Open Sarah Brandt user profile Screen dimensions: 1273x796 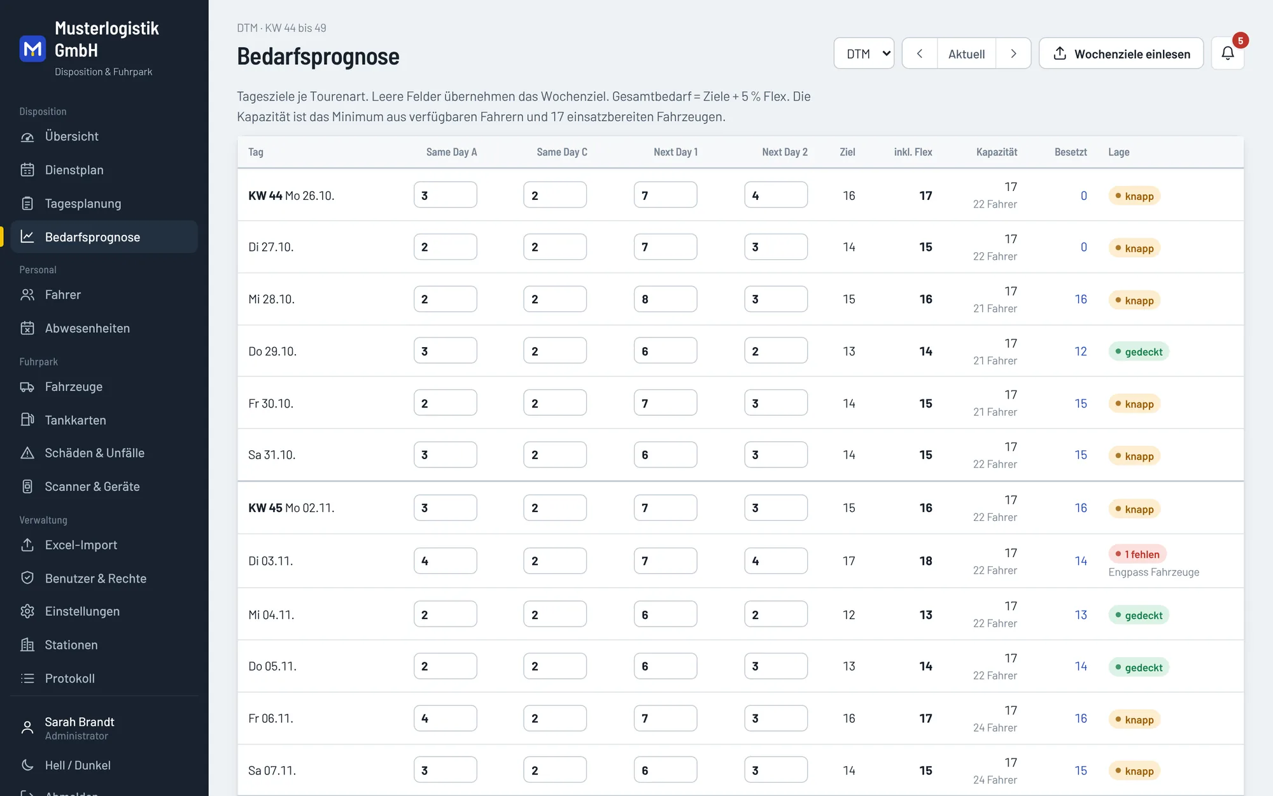click(104, 728)
